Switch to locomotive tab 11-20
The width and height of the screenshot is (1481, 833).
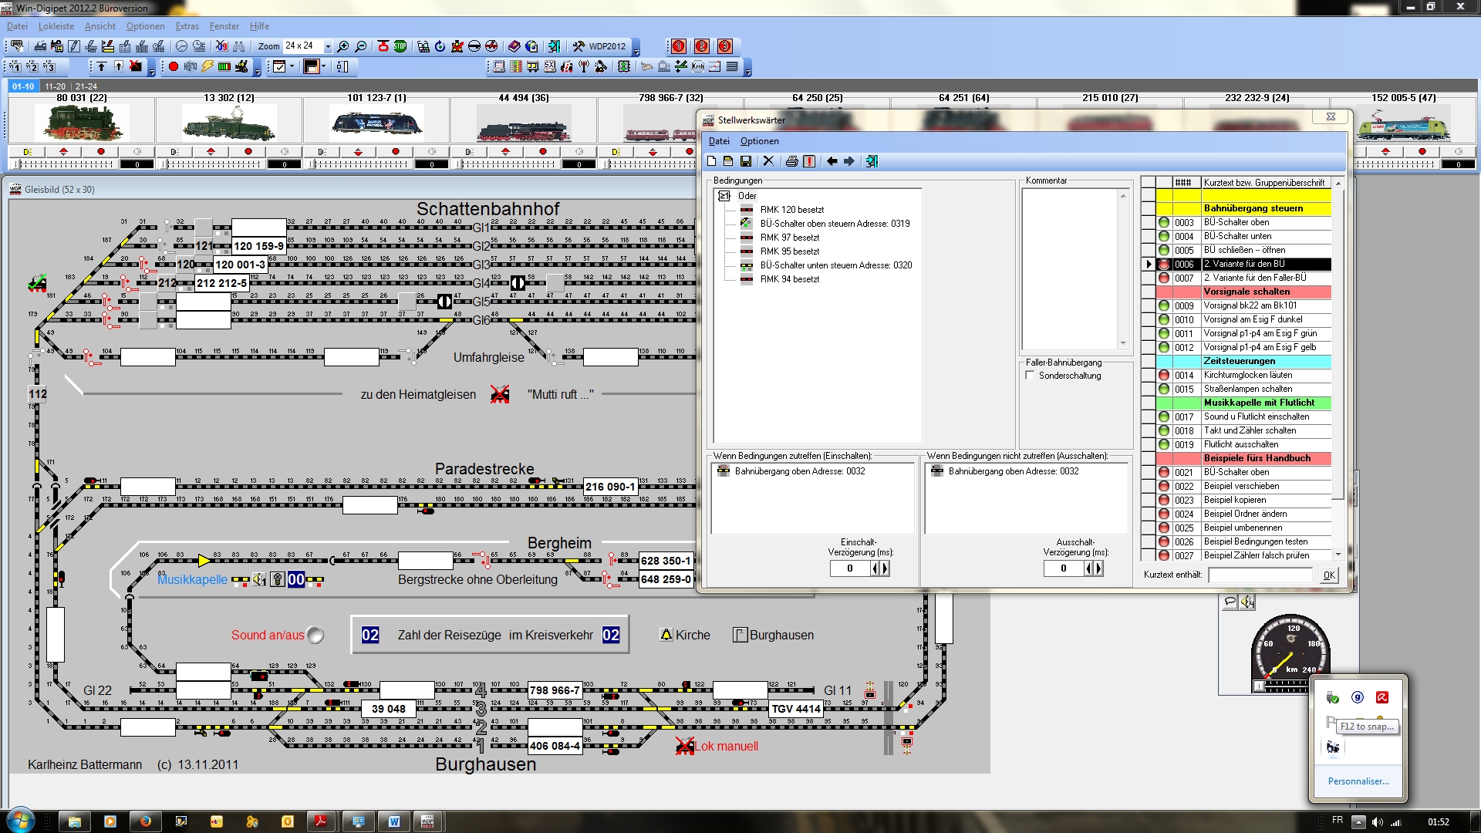(x=55, y=86)
